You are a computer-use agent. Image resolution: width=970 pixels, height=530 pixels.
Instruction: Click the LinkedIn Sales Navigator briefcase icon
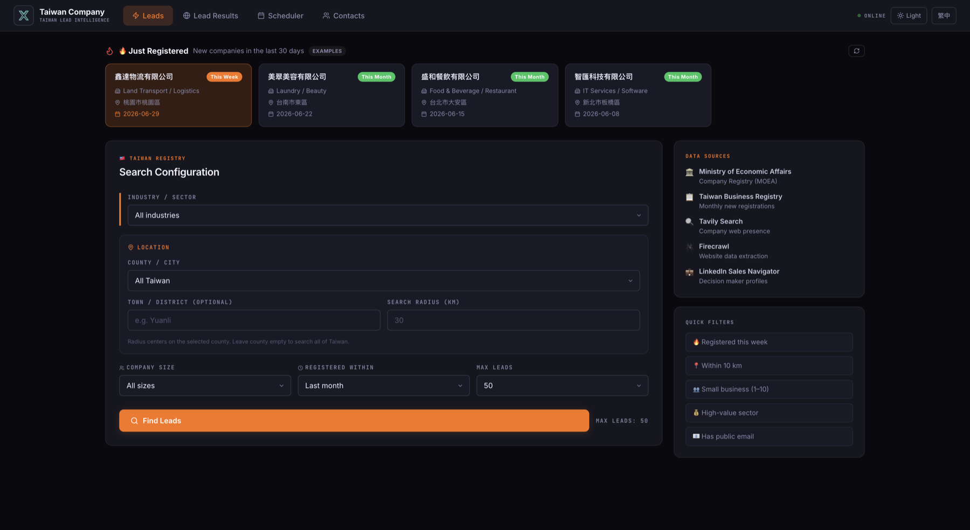click(x=689, y=272)
